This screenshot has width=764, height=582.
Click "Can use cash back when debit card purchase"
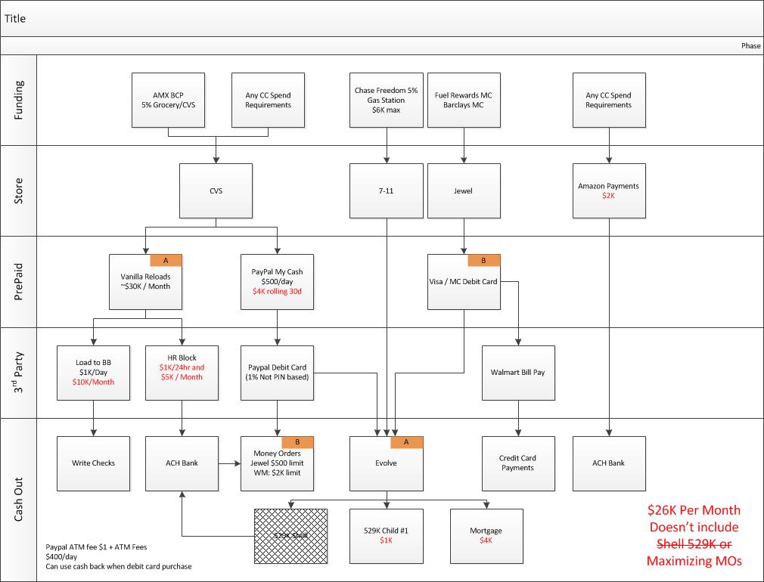(119, 566)
